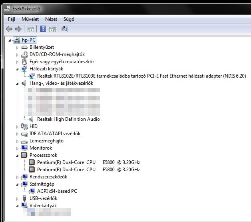Viewport: 251px width, 222px height.
Task: Select Realtek High Definition Audio label
Action: pyautogui.click(x=68, y=119)
